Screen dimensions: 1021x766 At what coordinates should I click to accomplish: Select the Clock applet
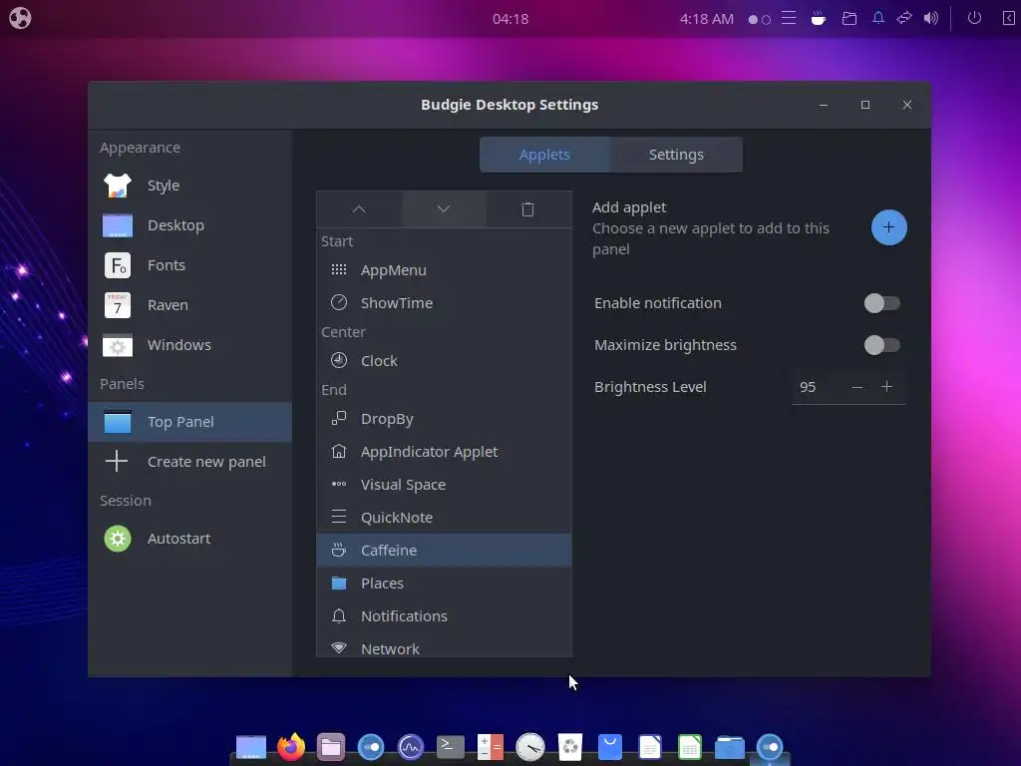(x=444, y=360)
